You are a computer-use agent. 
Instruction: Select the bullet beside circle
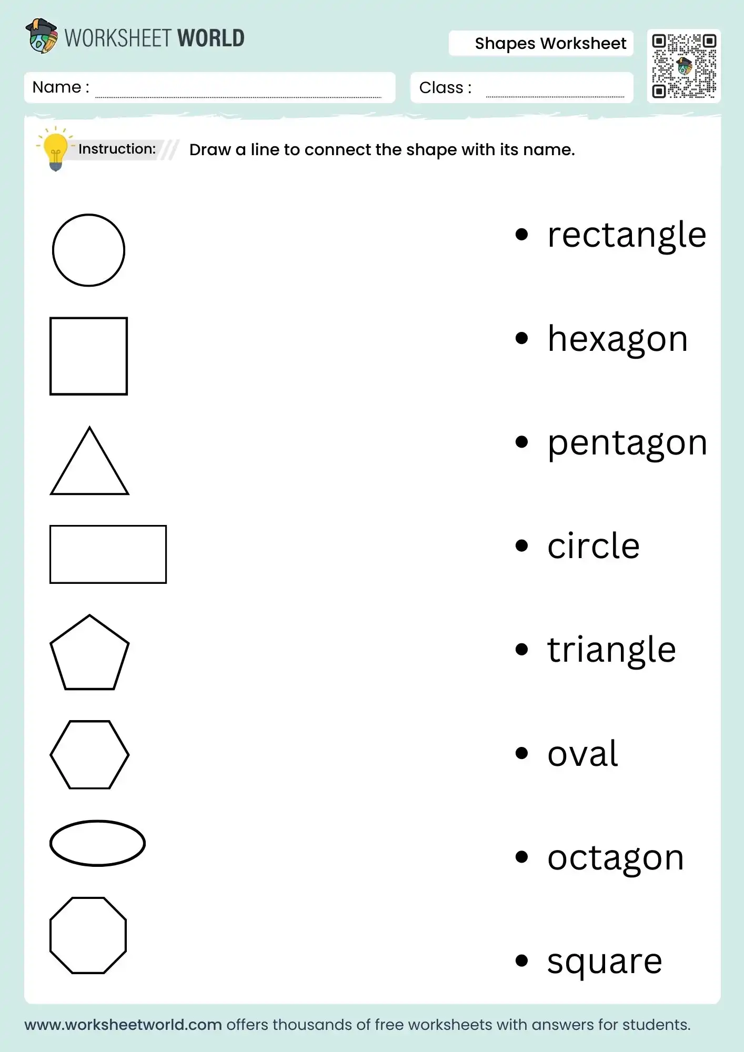tap(521, 545)
